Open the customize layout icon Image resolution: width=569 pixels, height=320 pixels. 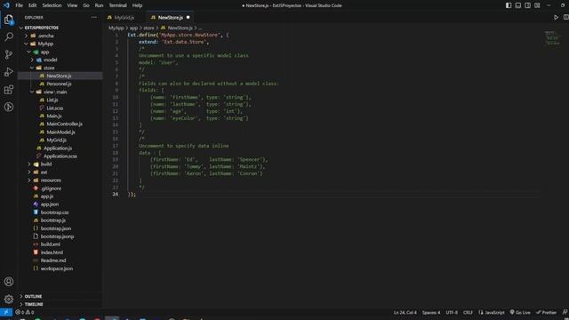[537, 5]
